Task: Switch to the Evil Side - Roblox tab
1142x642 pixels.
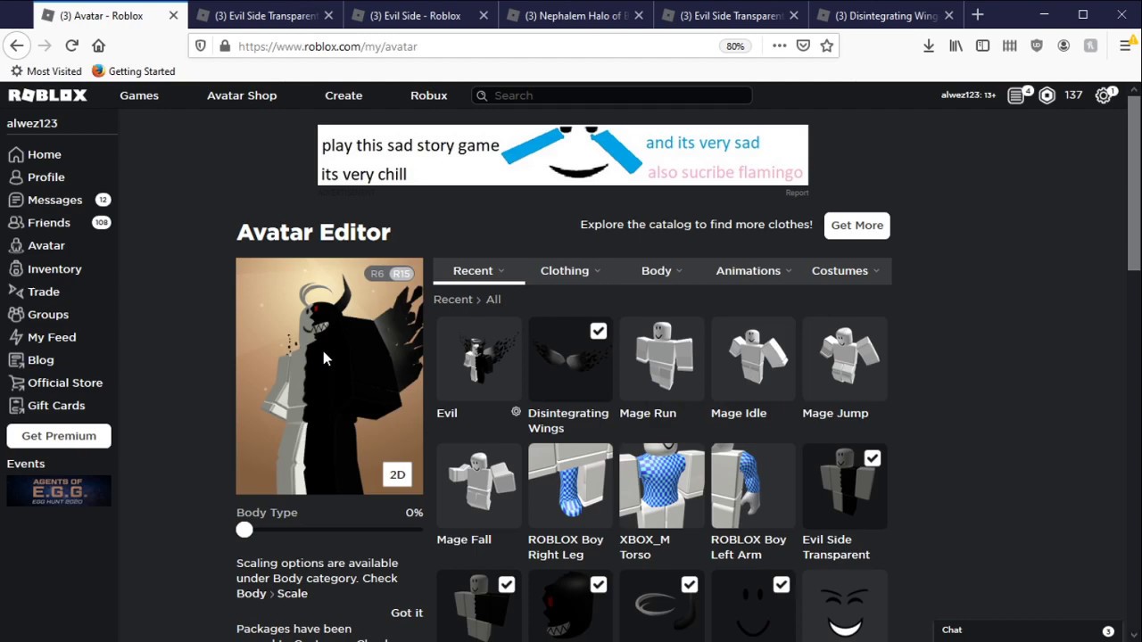Action: point(419,15)
